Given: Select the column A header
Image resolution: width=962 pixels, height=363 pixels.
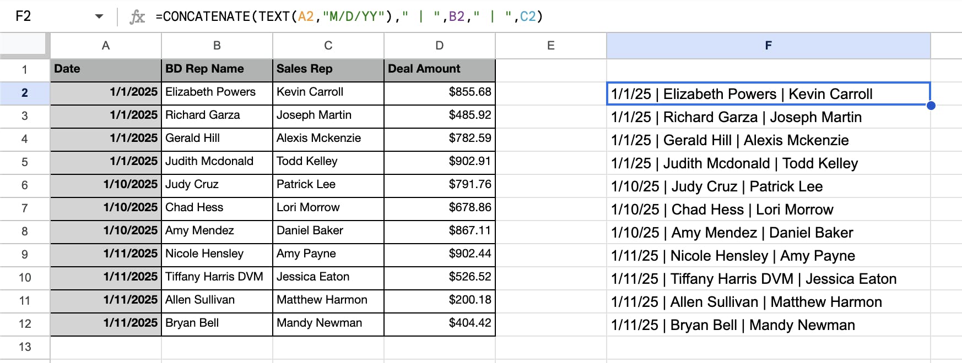Looking at the screenshot, I should pos(106,46).
